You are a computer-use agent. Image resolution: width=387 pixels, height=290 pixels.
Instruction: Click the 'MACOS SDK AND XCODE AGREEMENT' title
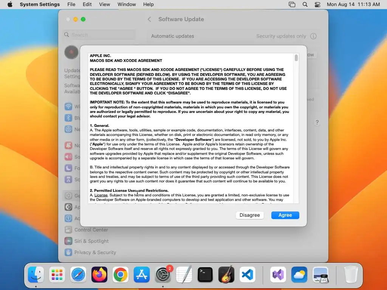(126, 61)
